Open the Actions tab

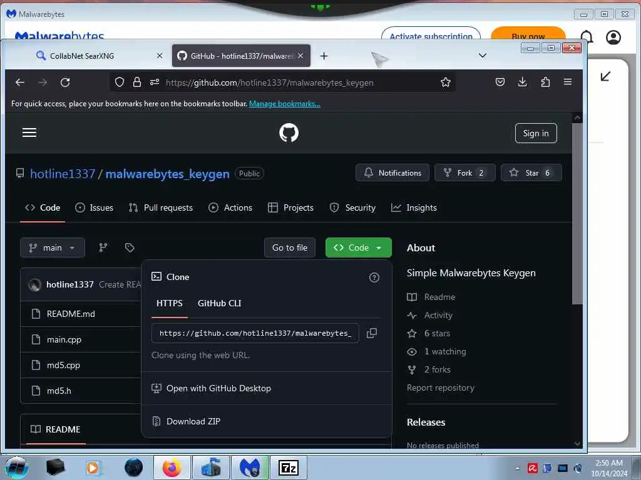230,207
